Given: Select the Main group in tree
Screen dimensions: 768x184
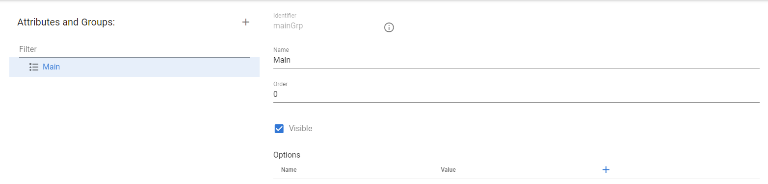Looking at the screenshot, I should pyautogui.click(x=51, y=67).
